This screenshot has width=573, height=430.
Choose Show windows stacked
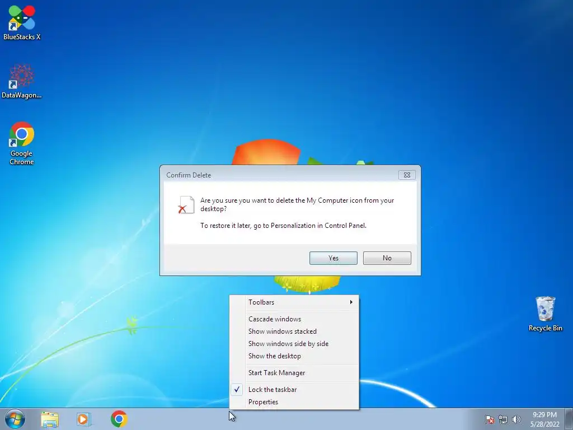pos(294,331)
